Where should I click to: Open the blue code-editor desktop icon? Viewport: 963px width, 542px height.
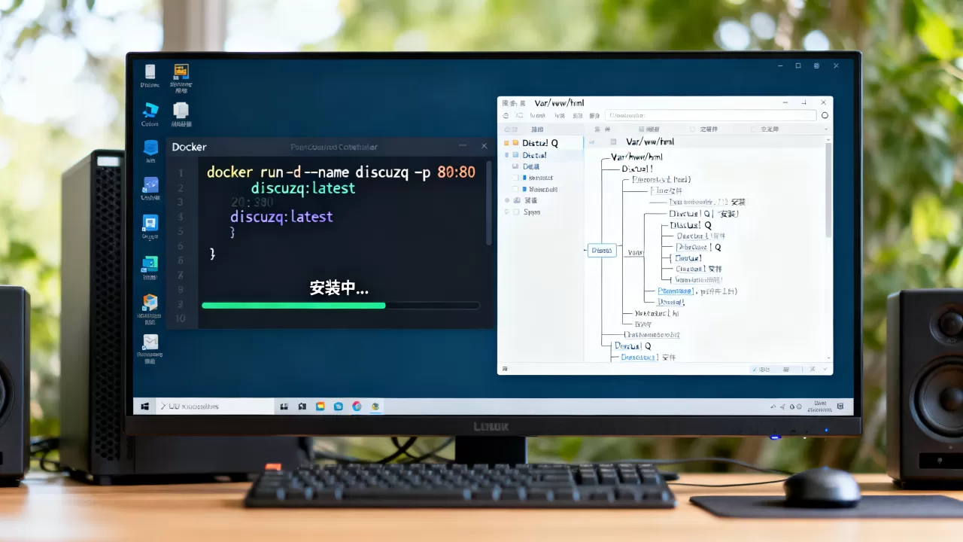tap(150, 185)
